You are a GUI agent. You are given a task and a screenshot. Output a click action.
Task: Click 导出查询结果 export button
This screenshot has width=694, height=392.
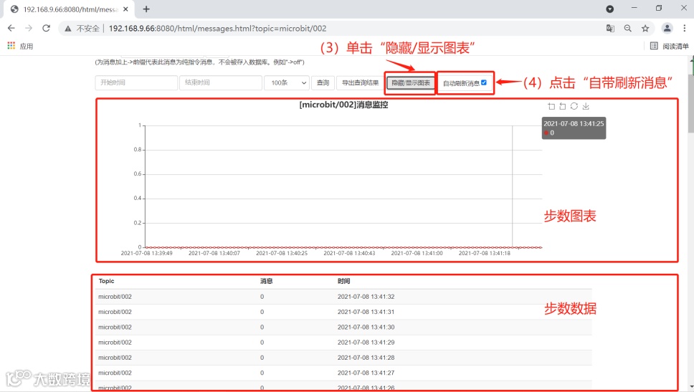tap(361, 82)
